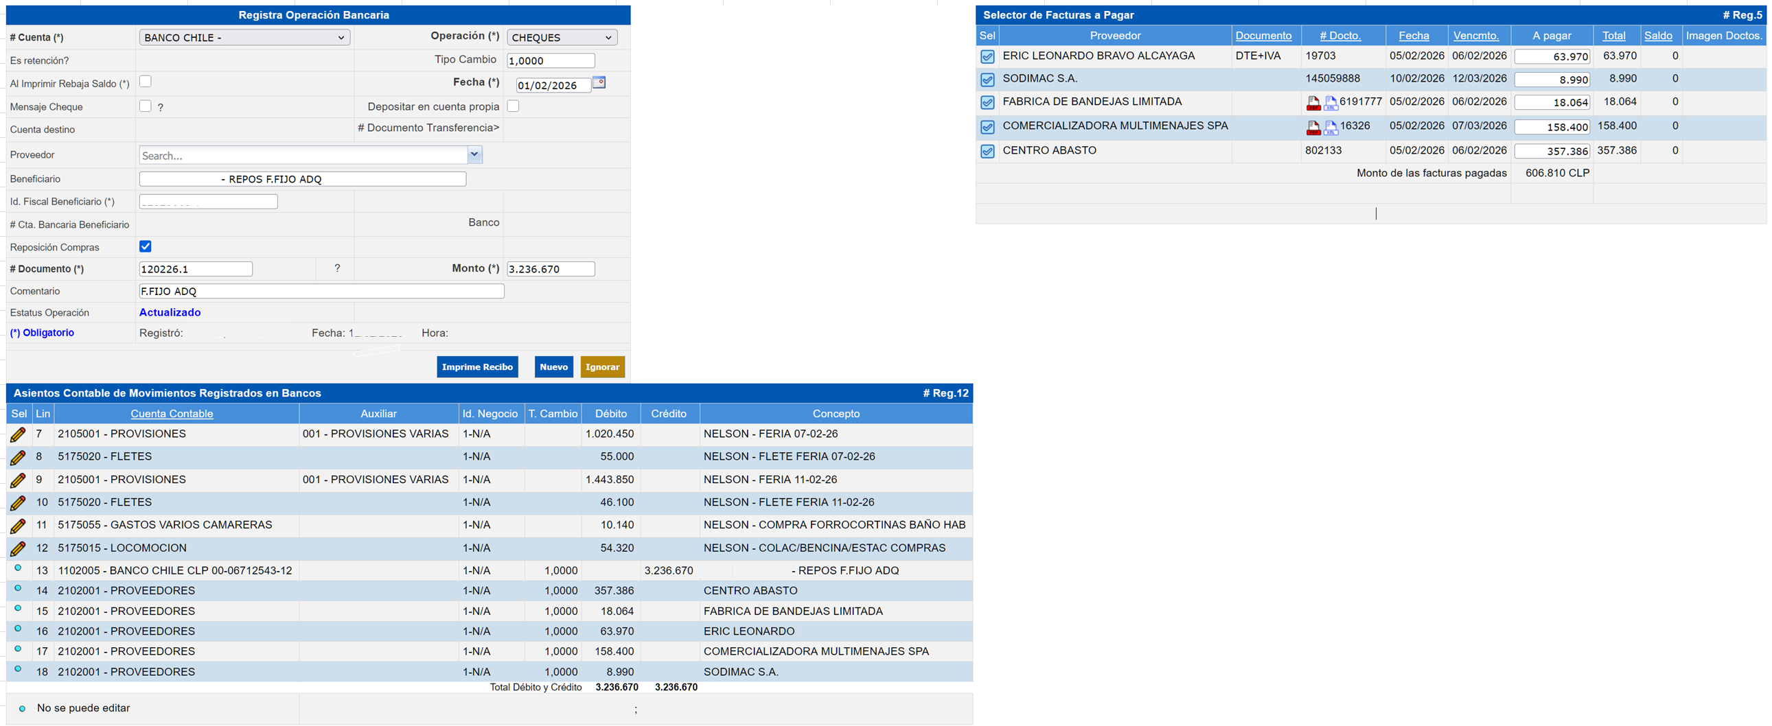Open the calendar picker beside Fecha
This screenshot has height=726, width=1772.
599,82
